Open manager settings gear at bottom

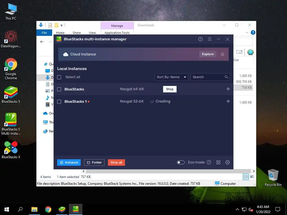[x=228, y=162]
